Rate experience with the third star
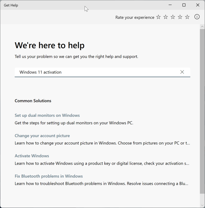The image size is (205, 208). tap(173, 17)
